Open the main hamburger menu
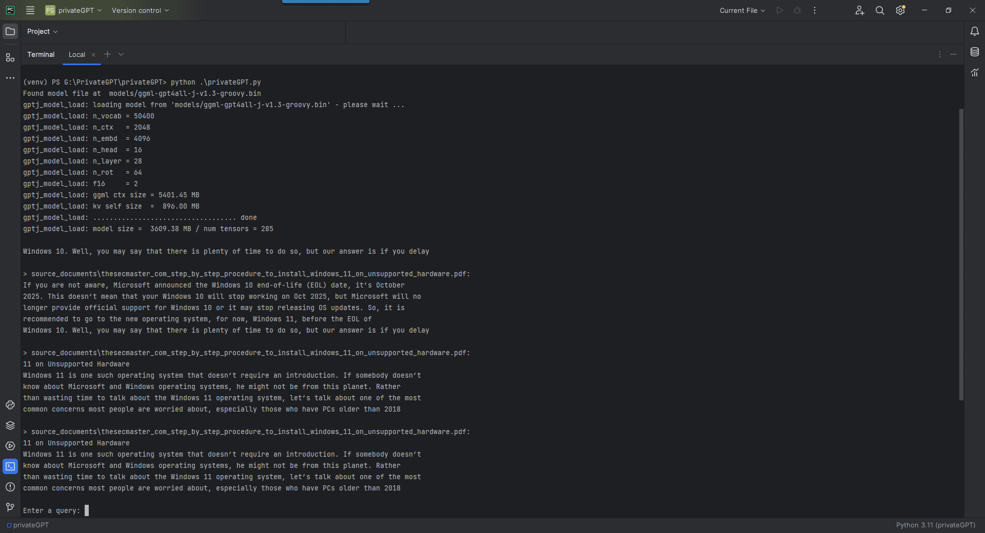The width and height of the screenshot is (985, 533). 30,10
